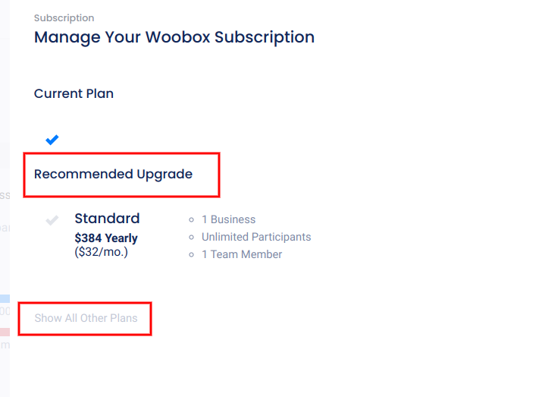Click the bullet icon before Unlimited Participants

pyautogui.click(x=192, y=238)
